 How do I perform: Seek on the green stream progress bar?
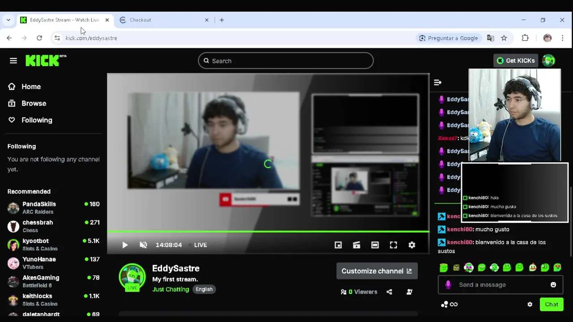pos(268,232)
